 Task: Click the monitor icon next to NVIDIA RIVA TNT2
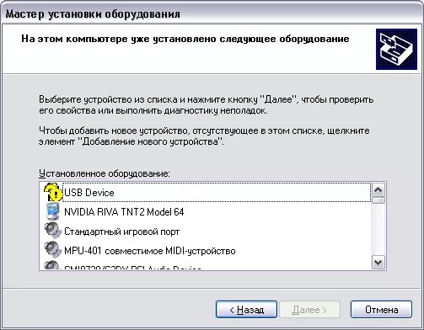pos(52,211)
